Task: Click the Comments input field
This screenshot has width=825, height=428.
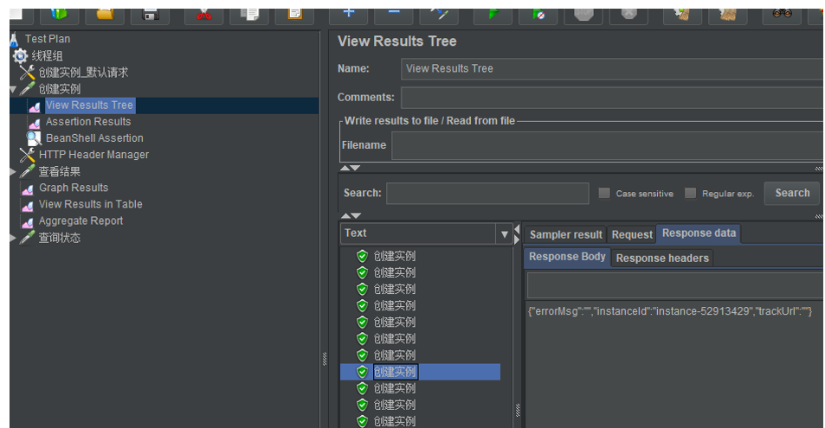Action: 611,98
